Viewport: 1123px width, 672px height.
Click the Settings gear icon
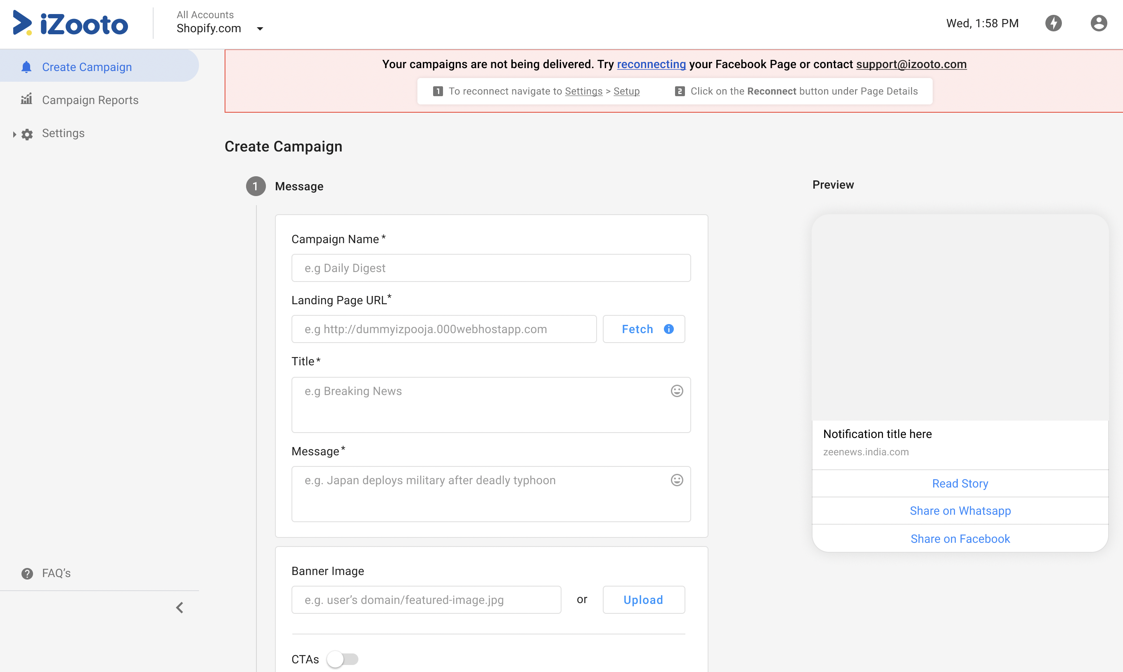[27, 134]
